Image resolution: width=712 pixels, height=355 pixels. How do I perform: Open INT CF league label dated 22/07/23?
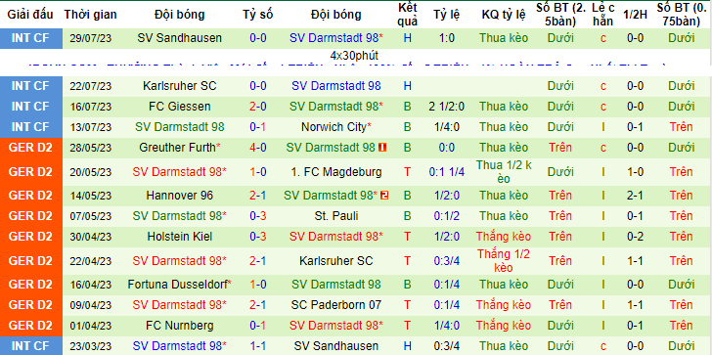(30, 86)
